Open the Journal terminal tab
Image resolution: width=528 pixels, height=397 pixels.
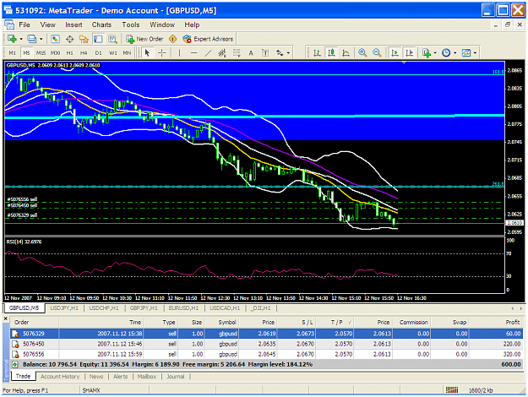pyautogui.click(x=176, y=377)
